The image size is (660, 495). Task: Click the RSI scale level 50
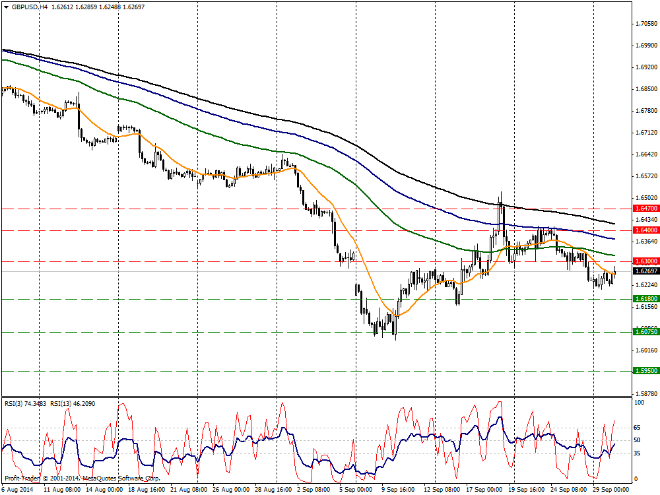tap(638, 440)
